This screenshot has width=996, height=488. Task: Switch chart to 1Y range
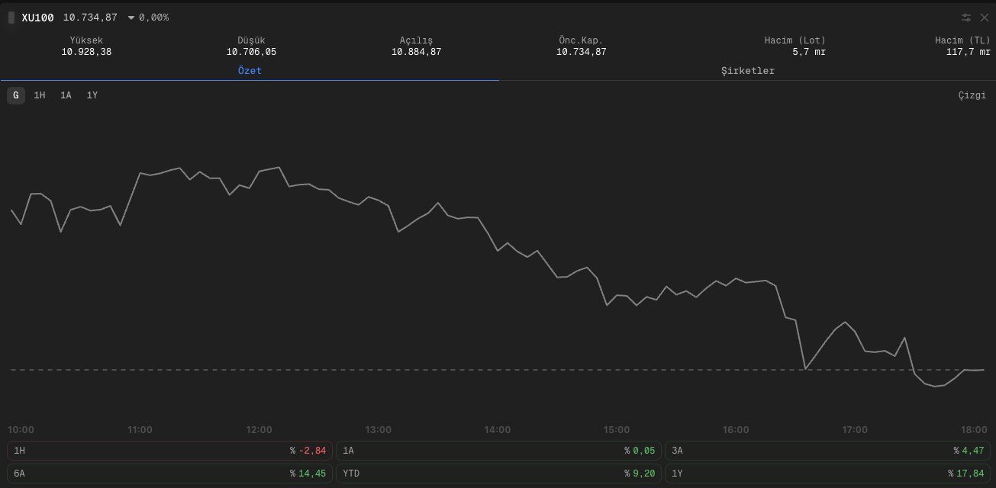92,95
